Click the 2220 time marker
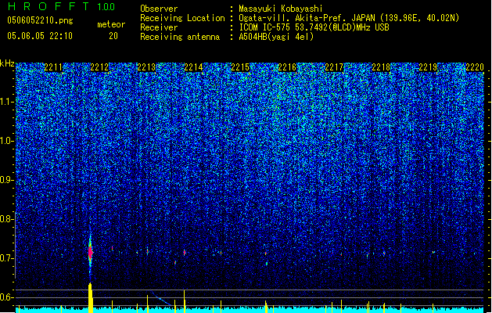Screen dimensions: 492x313 [475, 67]
